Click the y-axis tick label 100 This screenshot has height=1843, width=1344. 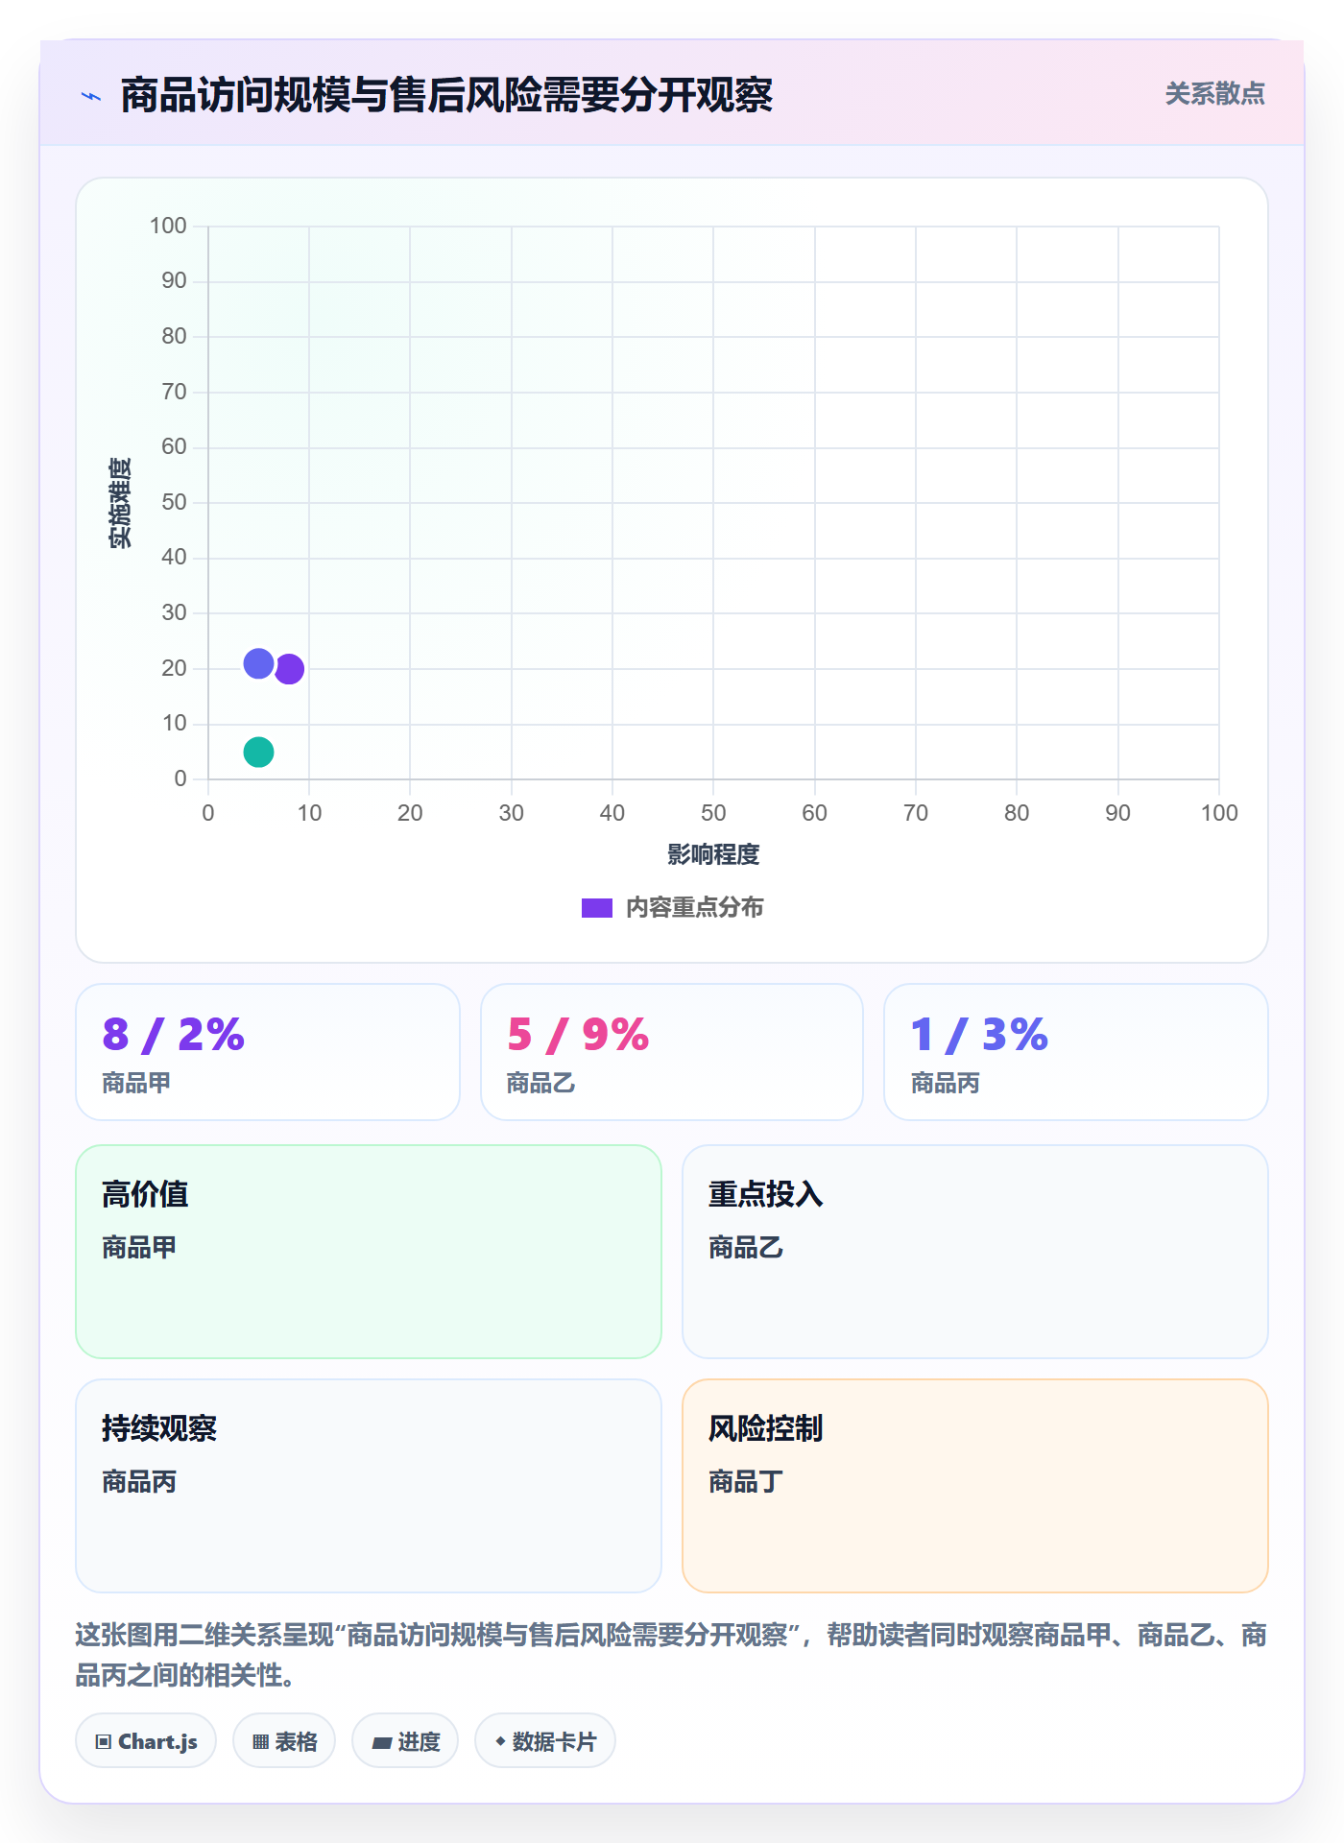(168, 226)
